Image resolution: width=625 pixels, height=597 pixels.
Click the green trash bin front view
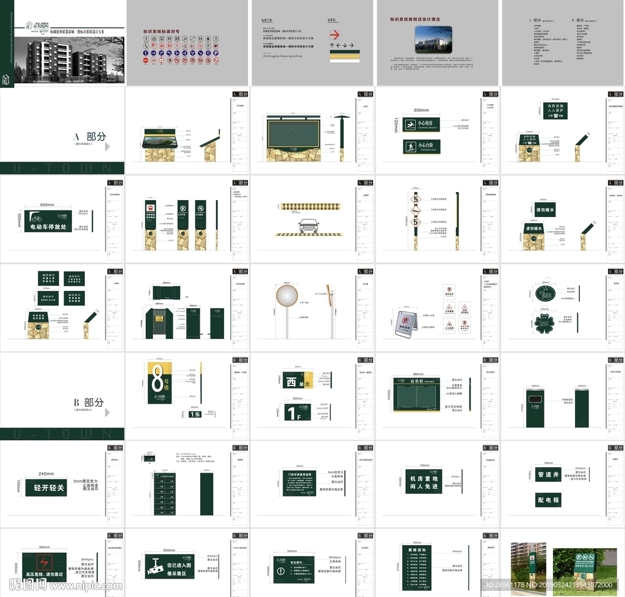coord(535,409)
